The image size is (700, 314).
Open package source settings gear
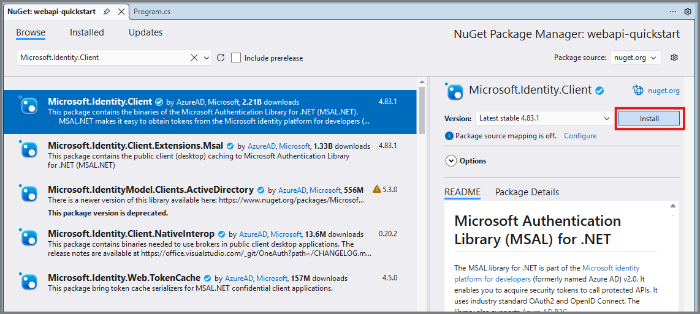coord(674,58)
